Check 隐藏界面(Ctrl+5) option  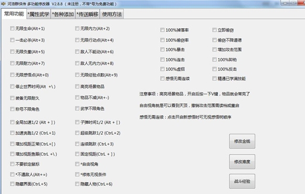[x=12, y=184]
